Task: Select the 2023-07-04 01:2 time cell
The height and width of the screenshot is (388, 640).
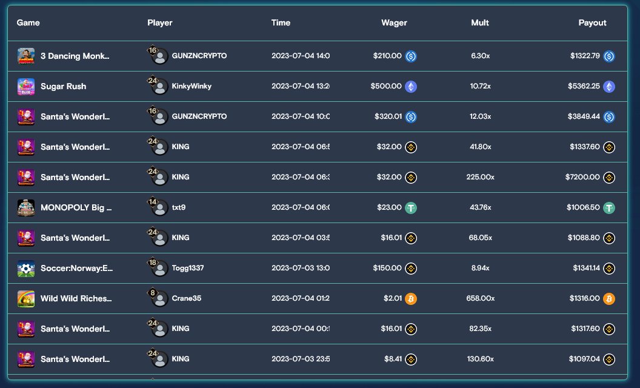Action: point(301,298)
